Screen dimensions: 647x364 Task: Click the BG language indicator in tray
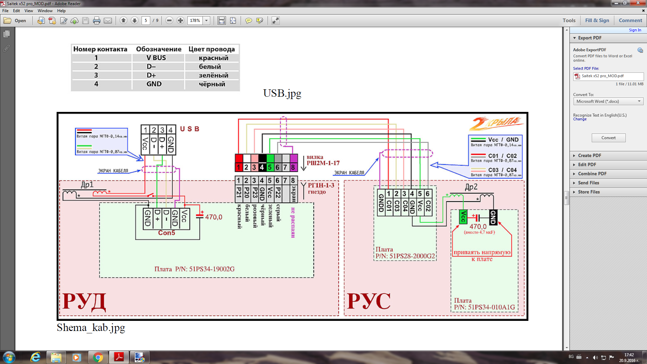coord(571,357)
